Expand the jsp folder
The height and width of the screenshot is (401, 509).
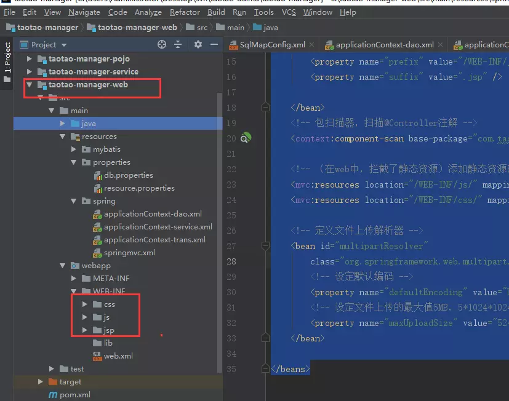[84, 330]
